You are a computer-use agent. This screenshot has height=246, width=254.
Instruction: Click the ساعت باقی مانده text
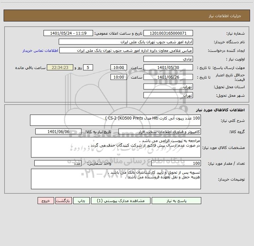30,68
